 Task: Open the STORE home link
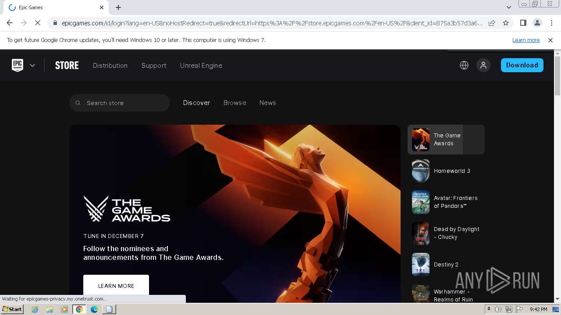click(67, 65)
